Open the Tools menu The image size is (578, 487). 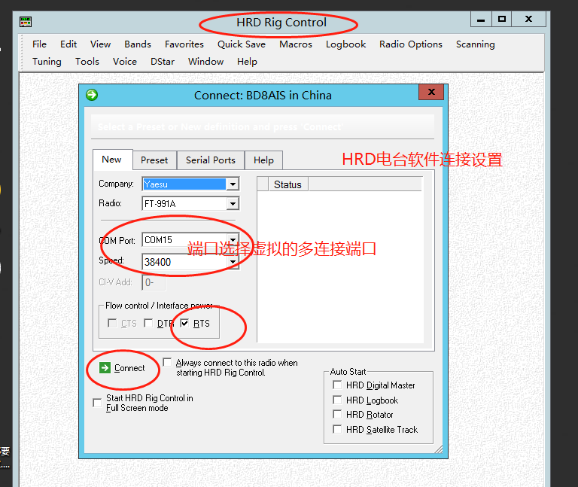point(87,62)
